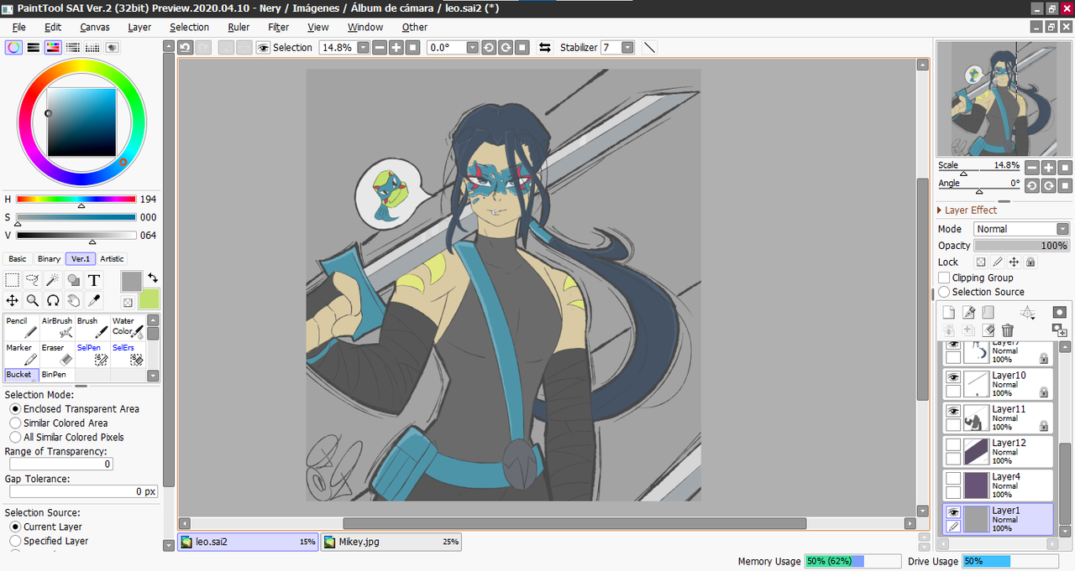This screenshot has height=571, width=1075.
Task: Switch to the Binary brush tab
Action: click(x=49, y=259)
